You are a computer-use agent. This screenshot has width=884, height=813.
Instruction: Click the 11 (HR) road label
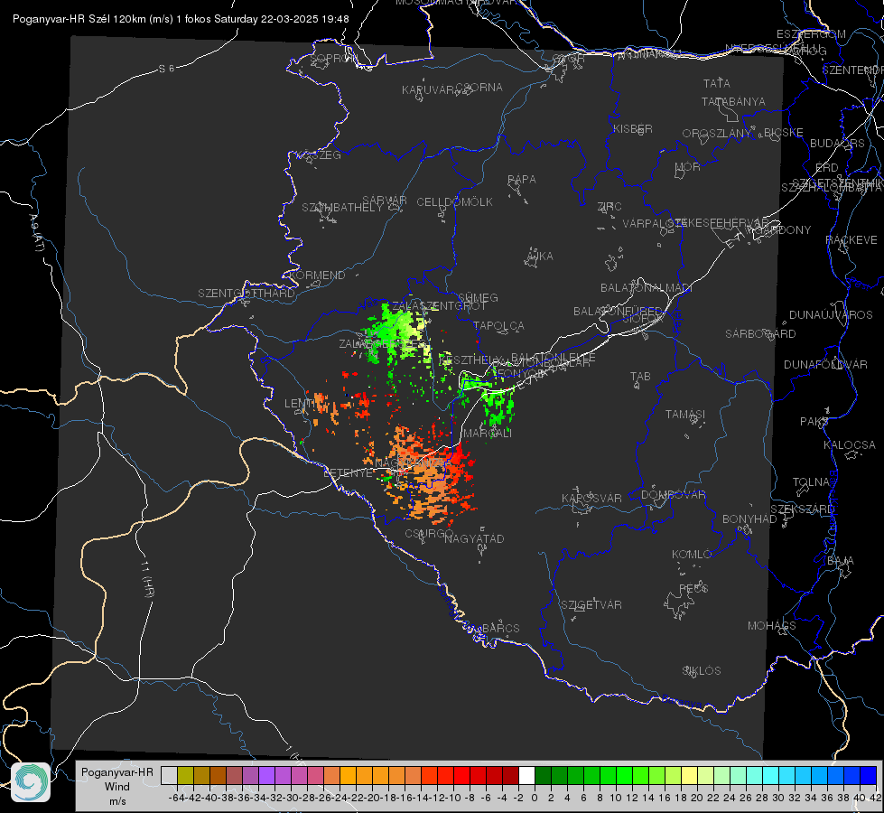tap(146, 579)
